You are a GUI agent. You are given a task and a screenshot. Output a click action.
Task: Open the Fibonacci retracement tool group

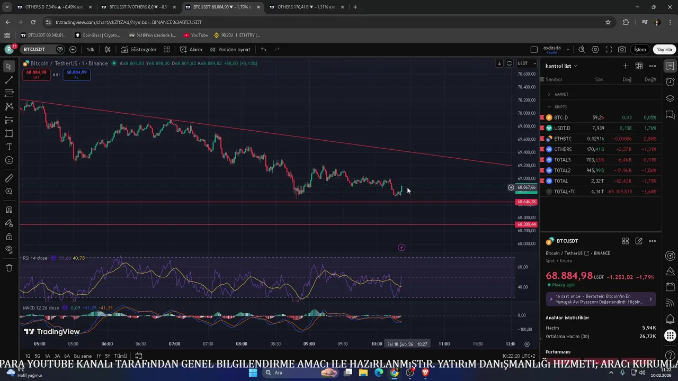point(9,93)
